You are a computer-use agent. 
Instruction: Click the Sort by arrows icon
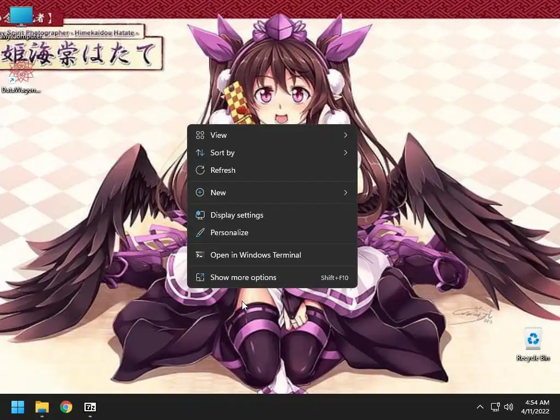click(x=200, y=153)
